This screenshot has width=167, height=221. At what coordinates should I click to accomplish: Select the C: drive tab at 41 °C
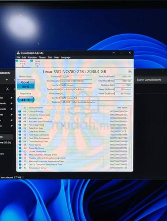[x=22, y=64]
